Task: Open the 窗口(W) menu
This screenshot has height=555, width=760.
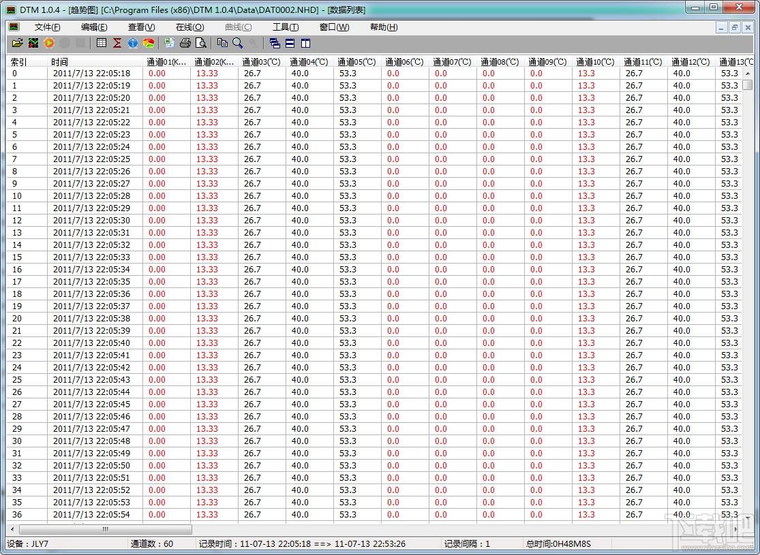Action: [x=335, y=27]
